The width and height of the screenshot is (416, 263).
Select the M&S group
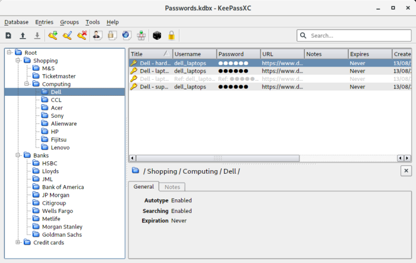(48, 68)
